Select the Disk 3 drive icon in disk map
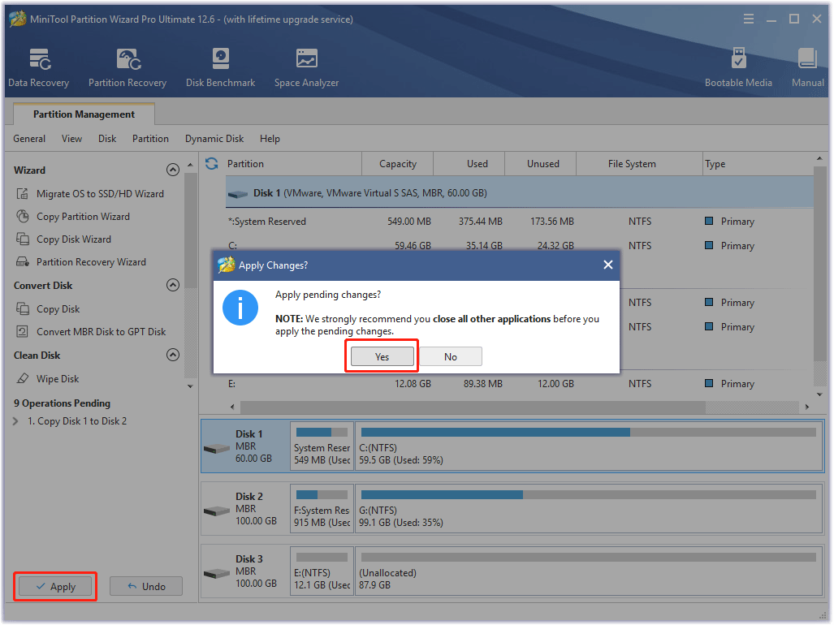 click(x=217, y=574)
